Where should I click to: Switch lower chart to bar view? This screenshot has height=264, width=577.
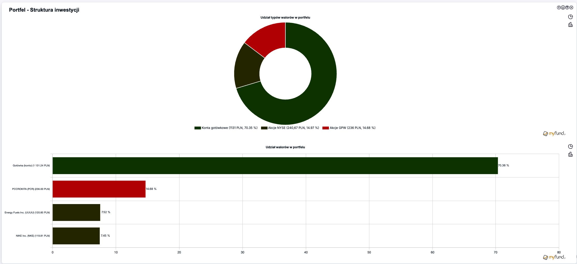570,154
